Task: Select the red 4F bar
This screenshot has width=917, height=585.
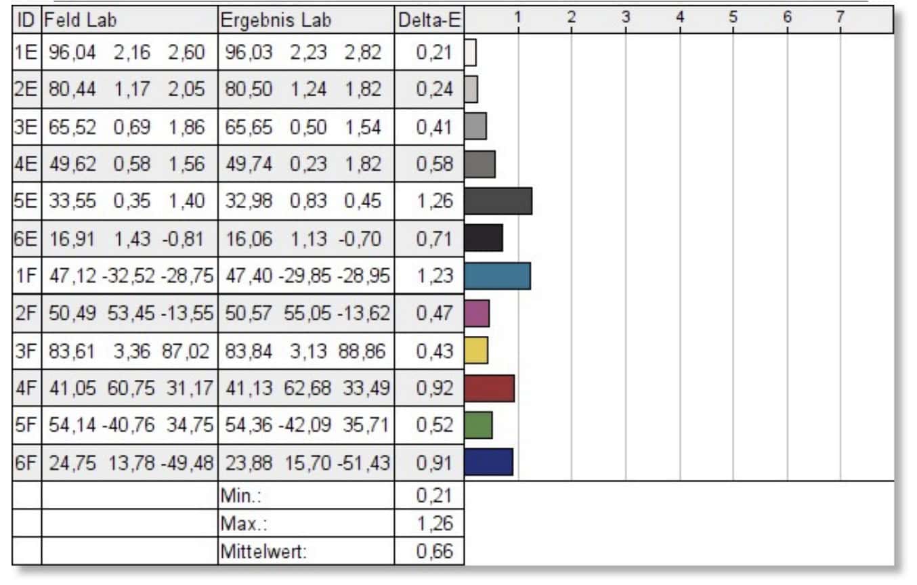Action: click(x=489, y=388)
